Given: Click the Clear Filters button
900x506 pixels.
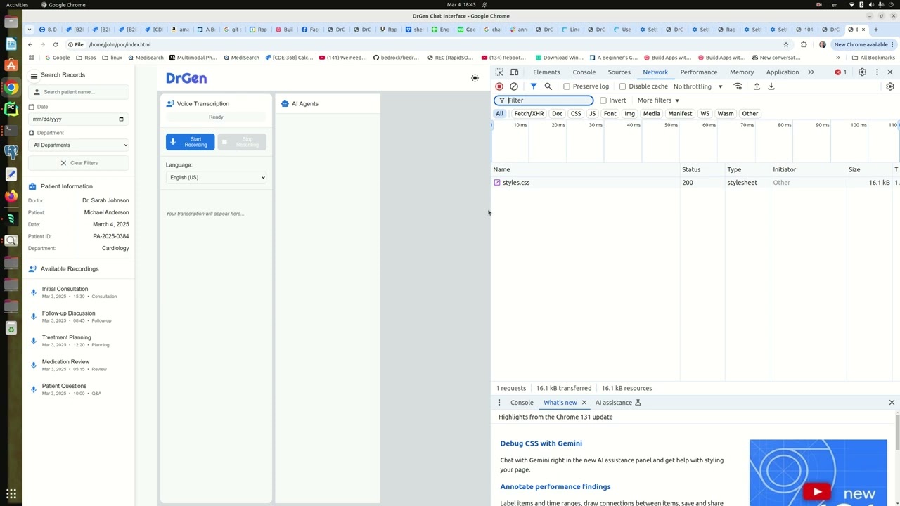Looking at the screenshot, I should (79, 163).
